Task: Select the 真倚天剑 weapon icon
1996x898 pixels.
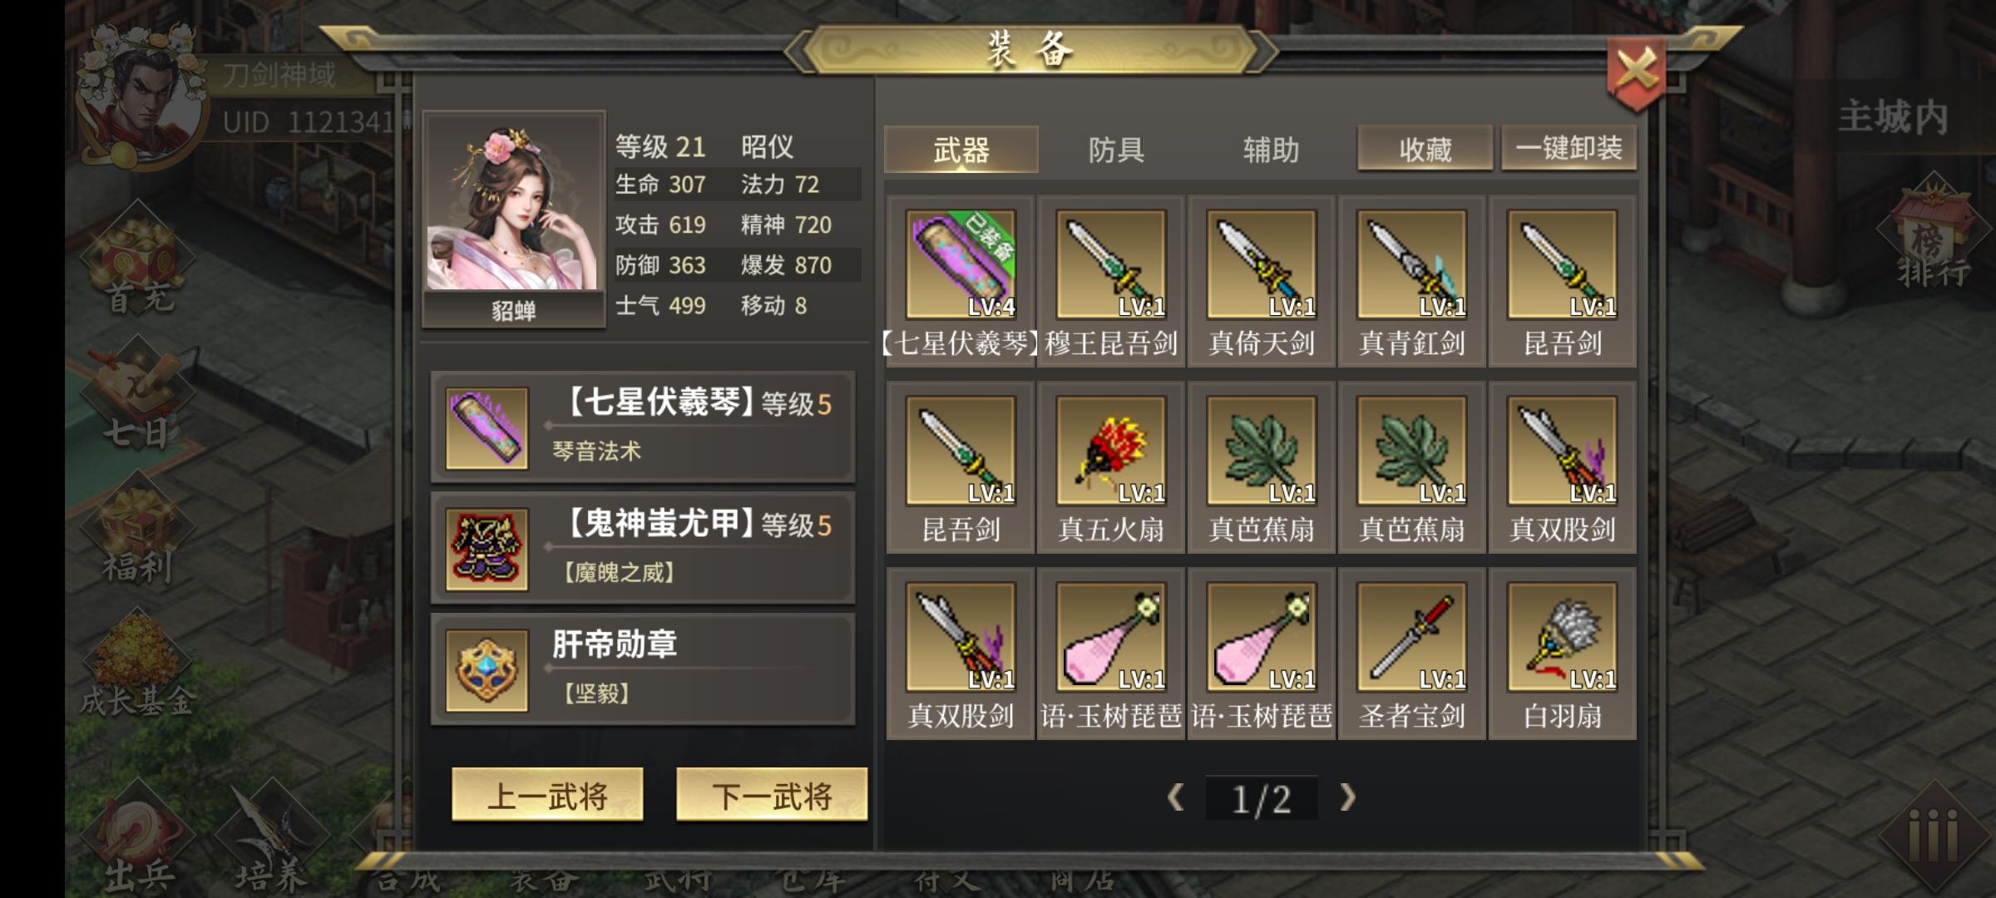Action: pos(1261,264)
